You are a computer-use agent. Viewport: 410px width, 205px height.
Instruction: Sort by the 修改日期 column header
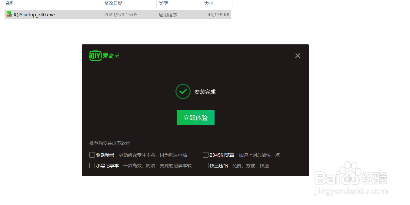(113, 3)
